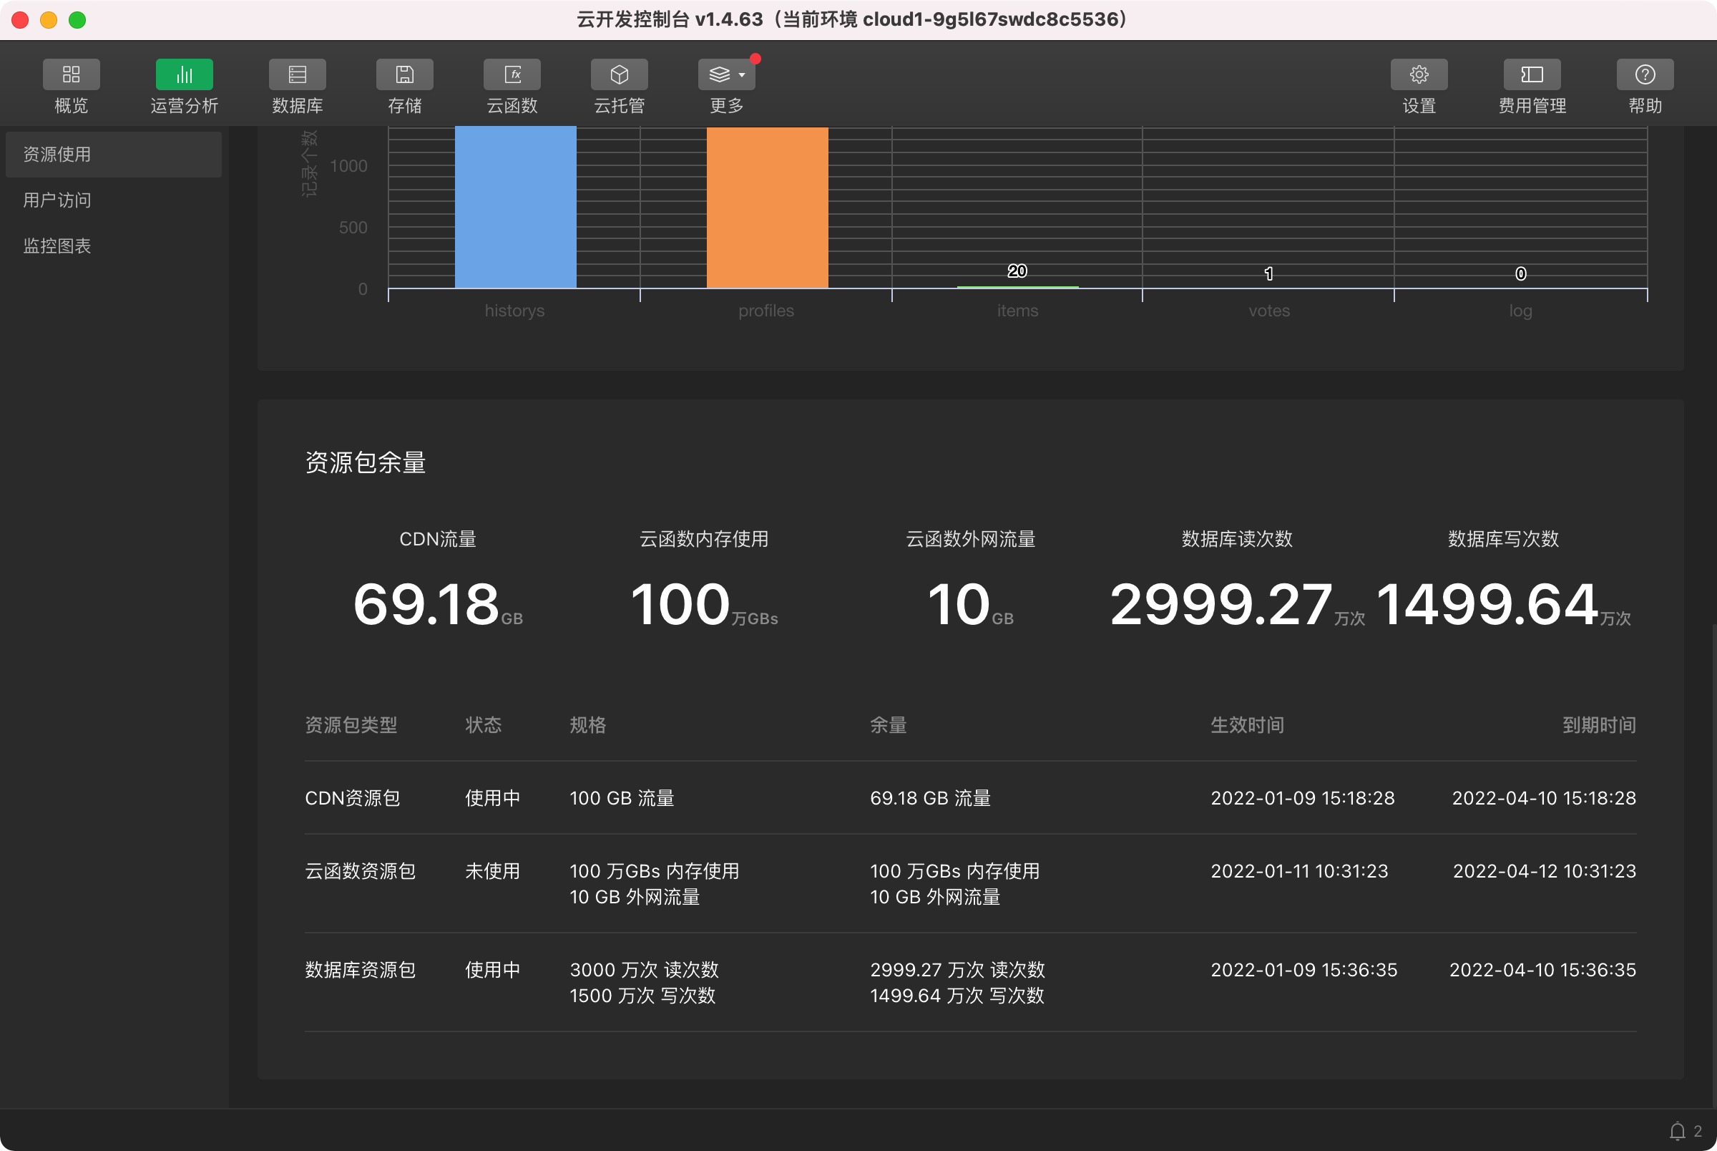Screen dimensions: 1717x1151
Task: Open the 云托管 cloud hosting icon
Action: (619, 75)
